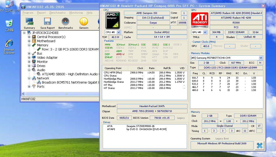The height and width of the screenshot is (157, 276).
Task: Launch Internet Explorer from the desktop
Action: click(x=9, y=43)
